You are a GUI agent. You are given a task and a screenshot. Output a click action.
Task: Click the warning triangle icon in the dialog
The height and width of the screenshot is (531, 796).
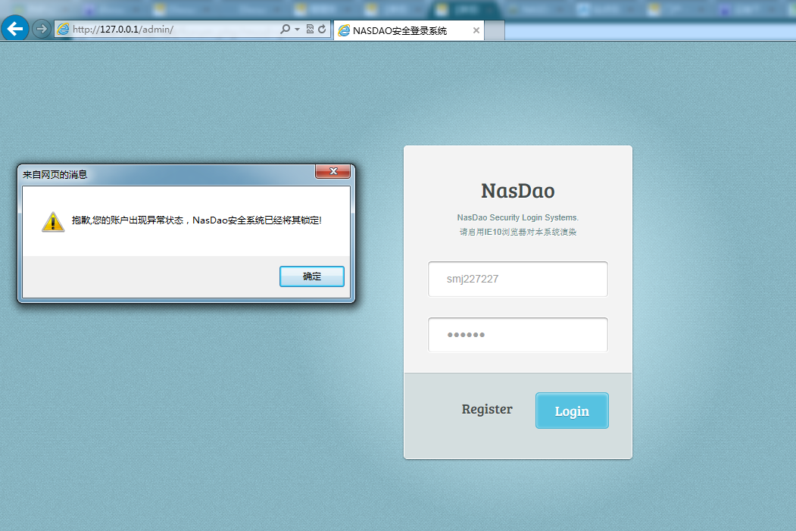point(53,222)
